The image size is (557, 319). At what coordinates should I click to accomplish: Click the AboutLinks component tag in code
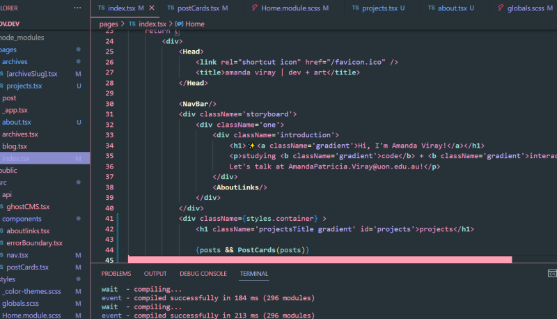click(240, 187)
